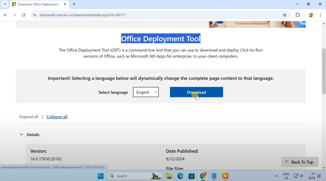Click the taskbar Search box
326x181 pixels.
[x=135, y=176]
